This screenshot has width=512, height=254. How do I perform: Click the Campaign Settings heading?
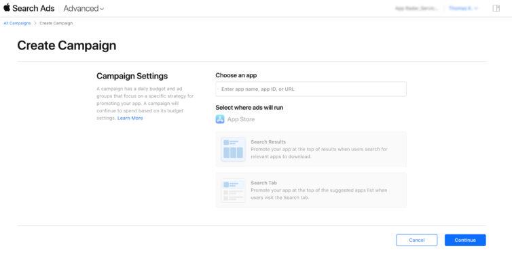(132, 76)
